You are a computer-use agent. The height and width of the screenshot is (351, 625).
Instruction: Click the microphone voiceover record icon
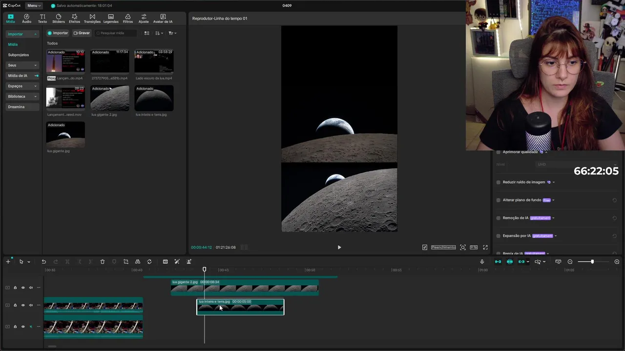click(482, 262)
